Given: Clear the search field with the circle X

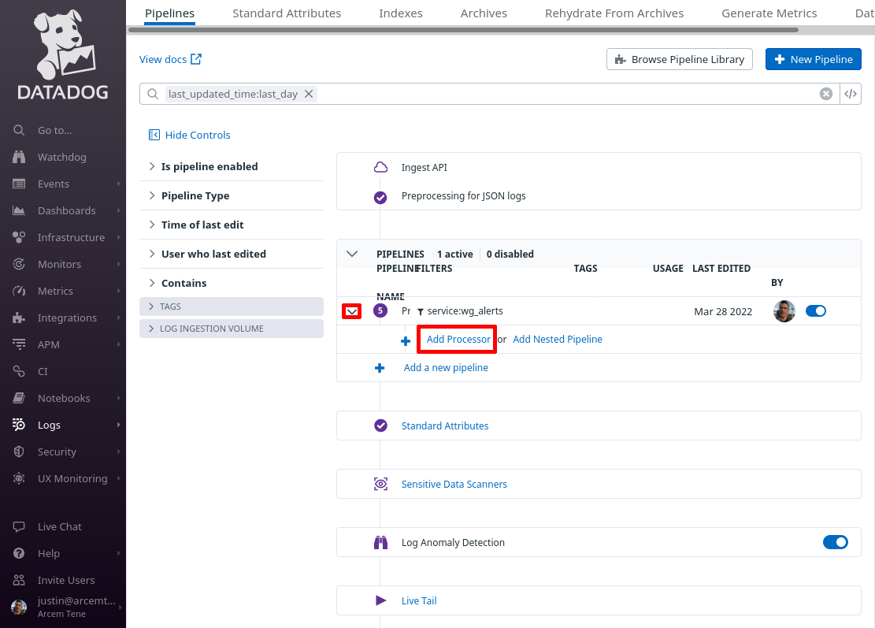Looking at the screenshot, I should point(826,94).
